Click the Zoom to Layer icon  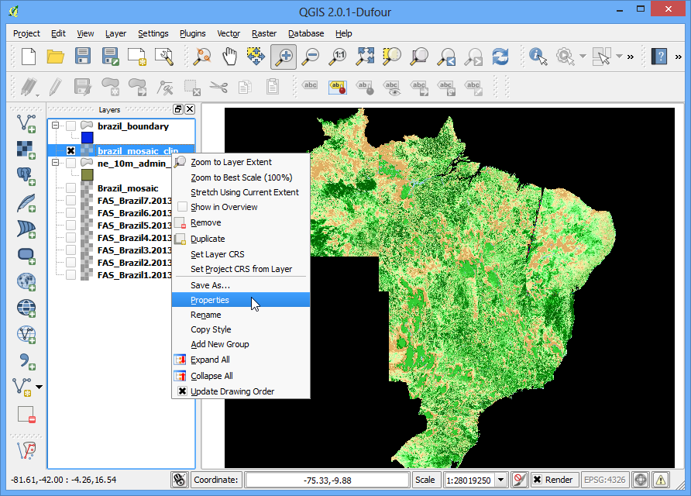click(419, 57)
